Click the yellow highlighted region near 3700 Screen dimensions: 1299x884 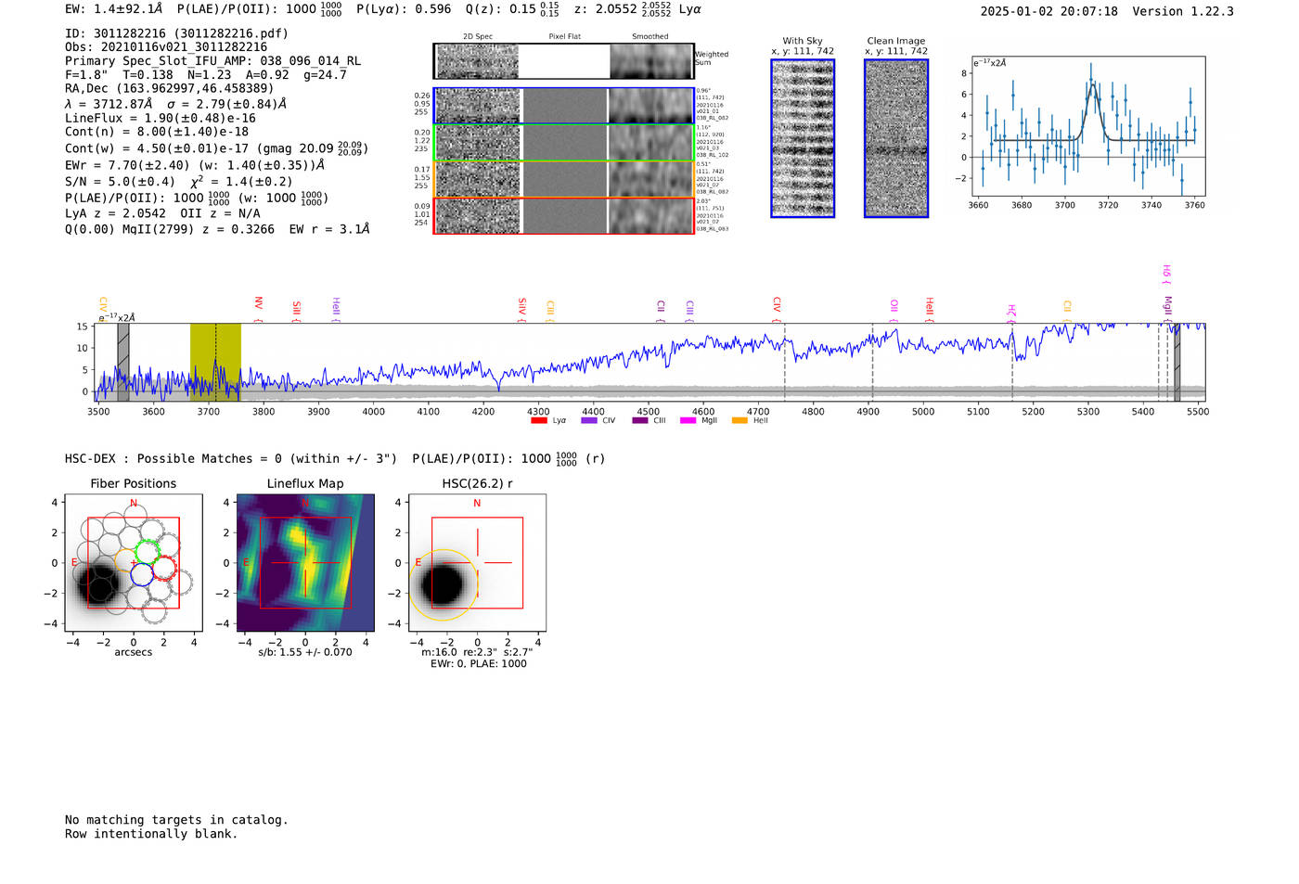tap(215, 362)
